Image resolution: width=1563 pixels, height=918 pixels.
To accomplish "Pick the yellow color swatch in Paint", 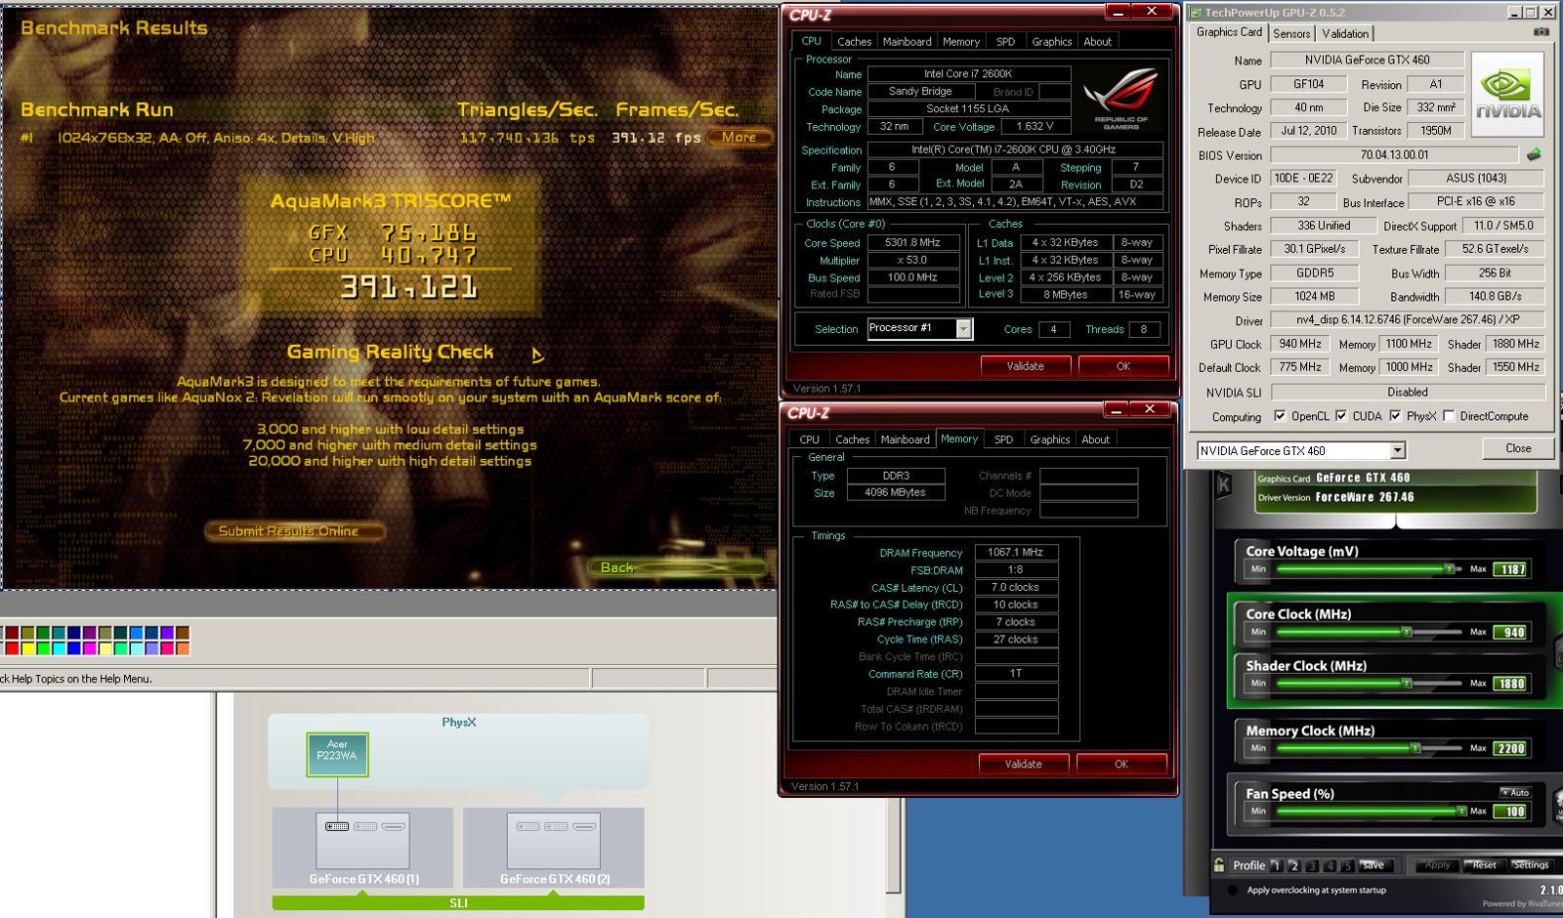I will tap(27, 647).
